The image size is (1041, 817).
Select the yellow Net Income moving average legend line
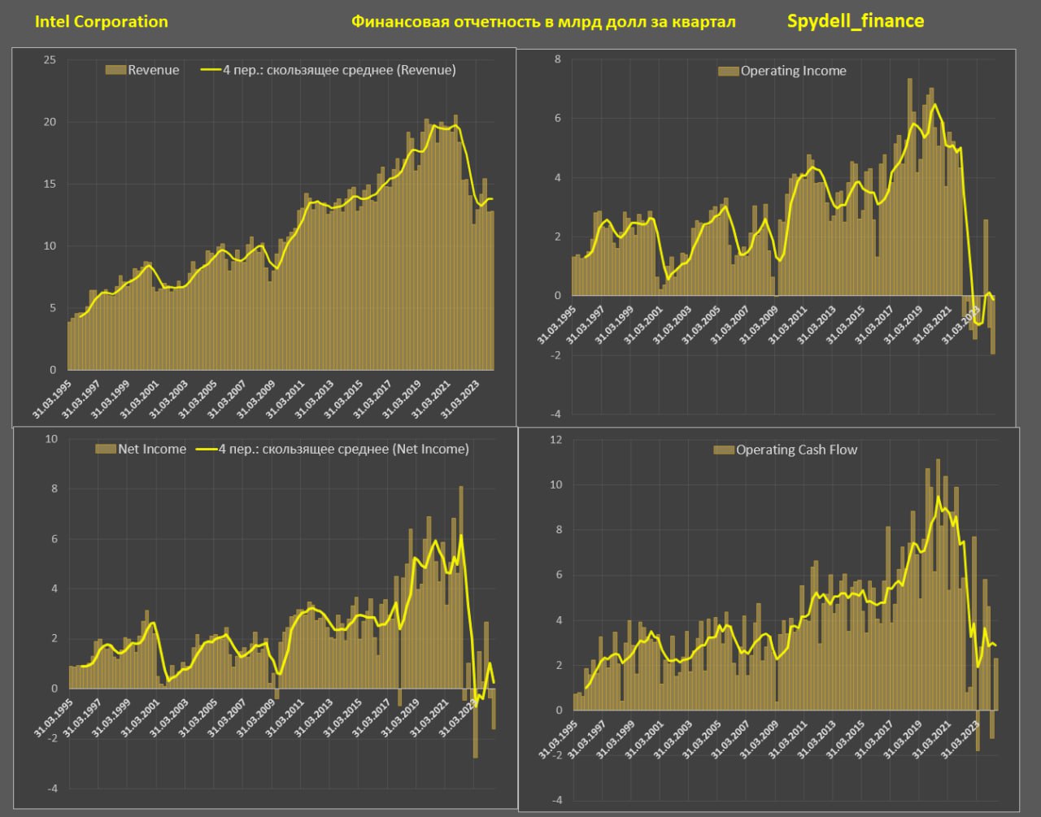(x=207, y=449)
